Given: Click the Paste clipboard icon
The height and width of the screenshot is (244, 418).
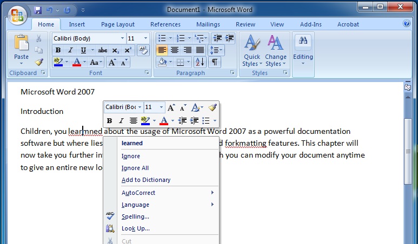Looking at the screenshot, I should pos(21,43).
